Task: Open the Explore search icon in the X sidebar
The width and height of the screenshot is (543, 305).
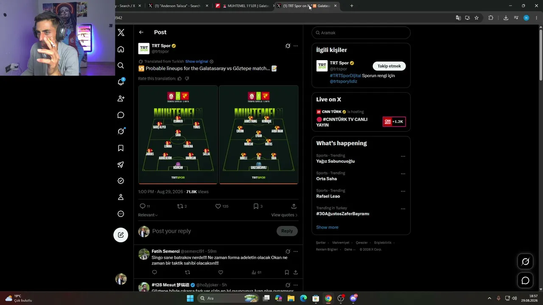Action: click(121, 66)
